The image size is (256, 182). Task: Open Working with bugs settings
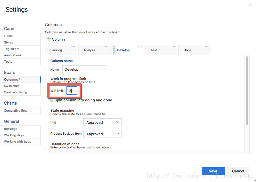[x=20, y=142]
